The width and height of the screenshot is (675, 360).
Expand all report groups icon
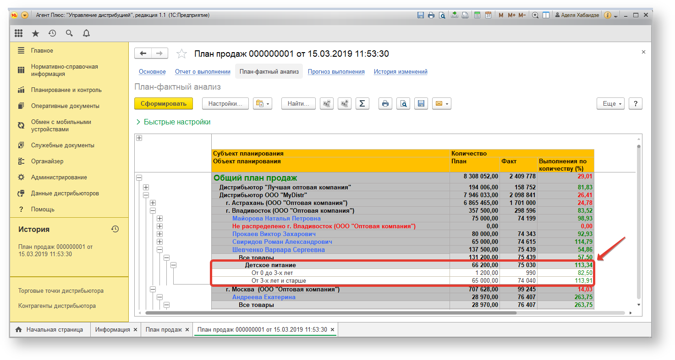click(x=345, y=104)
